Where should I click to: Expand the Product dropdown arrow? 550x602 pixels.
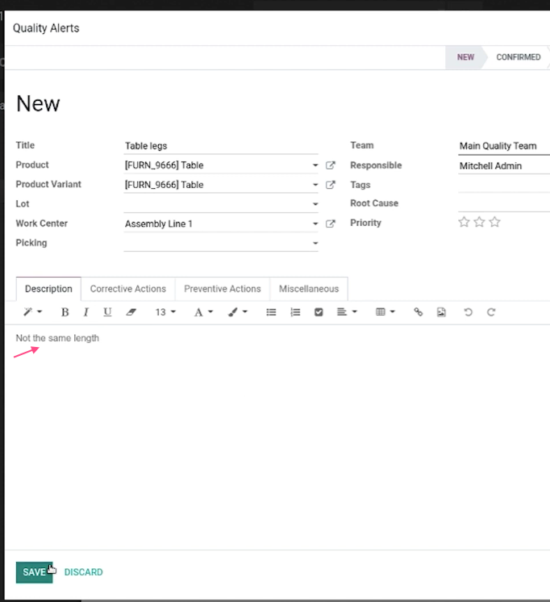click(x=315, y=165)
